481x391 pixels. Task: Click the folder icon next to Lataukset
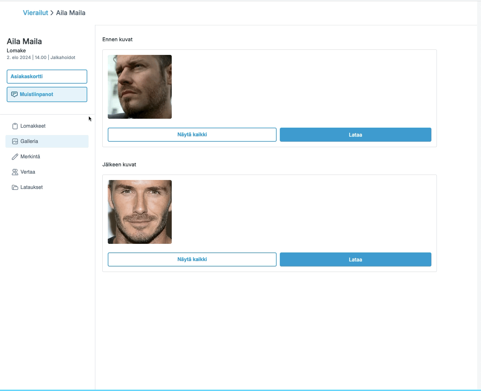[15, 187]
